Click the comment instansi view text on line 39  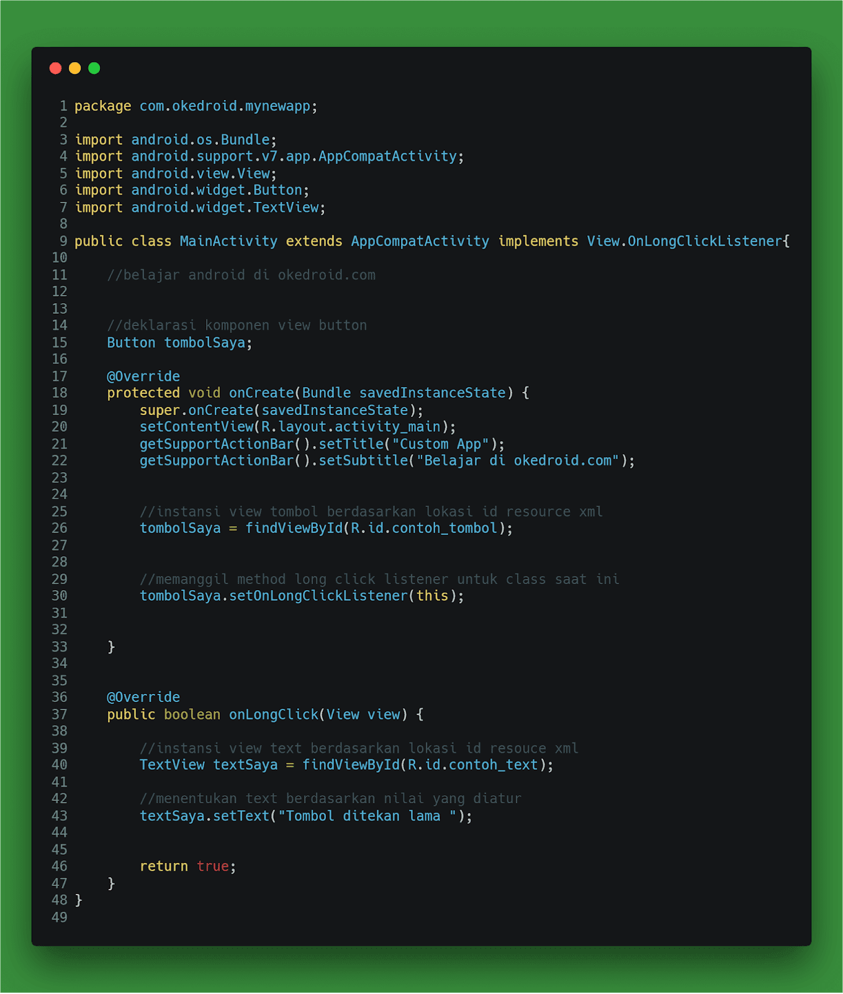click(x=359, y=749)
